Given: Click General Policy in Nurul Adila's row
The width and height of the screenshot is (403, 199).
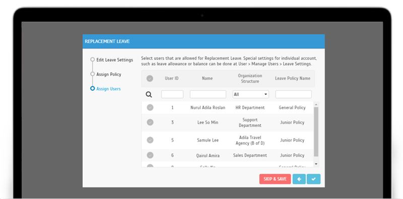Looking at the screenshot, I should 292,108.
